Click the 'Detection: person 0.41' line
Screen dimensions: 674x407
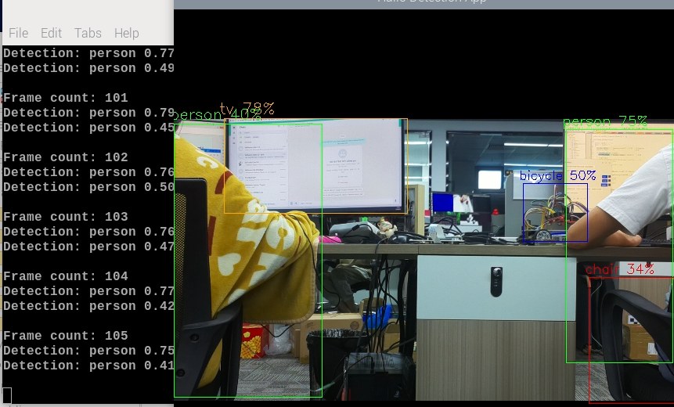point(88,366)
